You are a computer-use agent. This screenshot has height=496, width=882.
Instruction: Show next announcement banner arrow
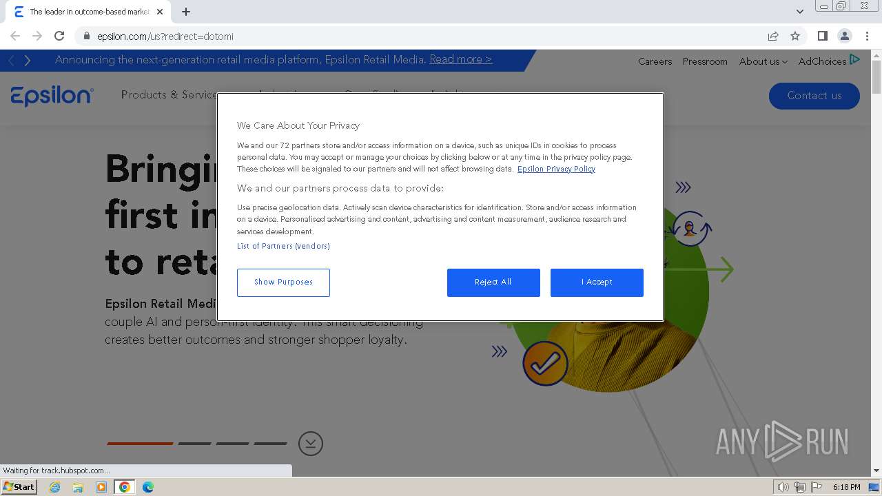coord(27,61)
